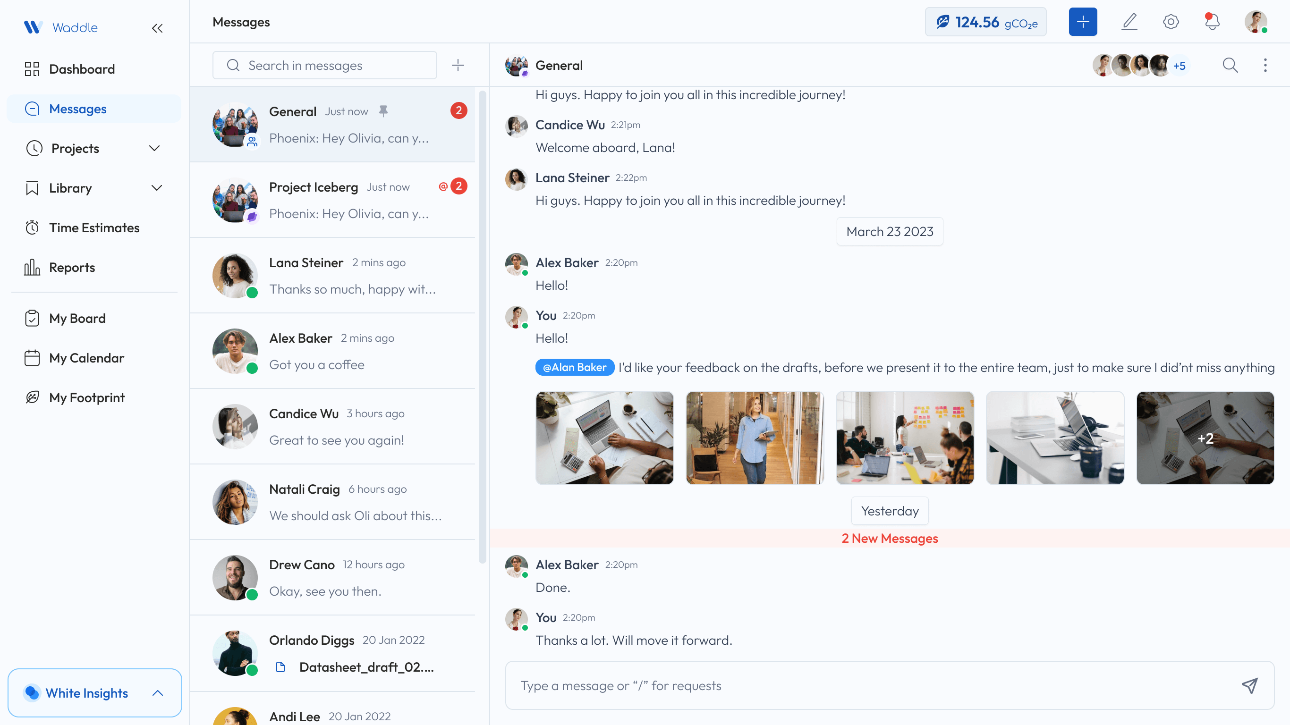
Task: Open the Lana Steiner conversation in the list
Action: (332, 276)
